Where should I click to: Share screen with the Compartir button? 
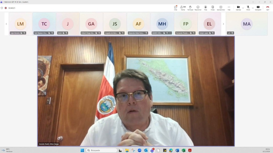tap(258, 8)
